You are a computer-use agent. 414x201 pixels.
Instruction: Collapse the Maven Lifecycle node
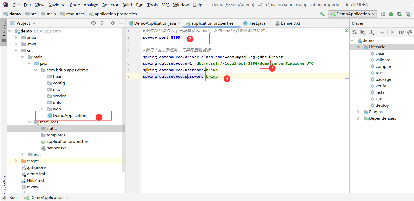point(358,47)
